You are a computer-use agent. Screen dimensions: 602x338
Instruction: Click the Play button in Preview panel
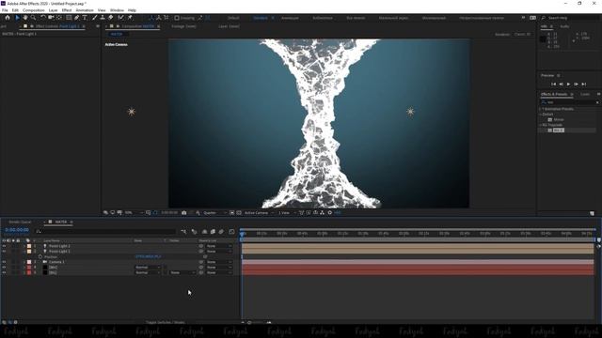click(568, 84)
